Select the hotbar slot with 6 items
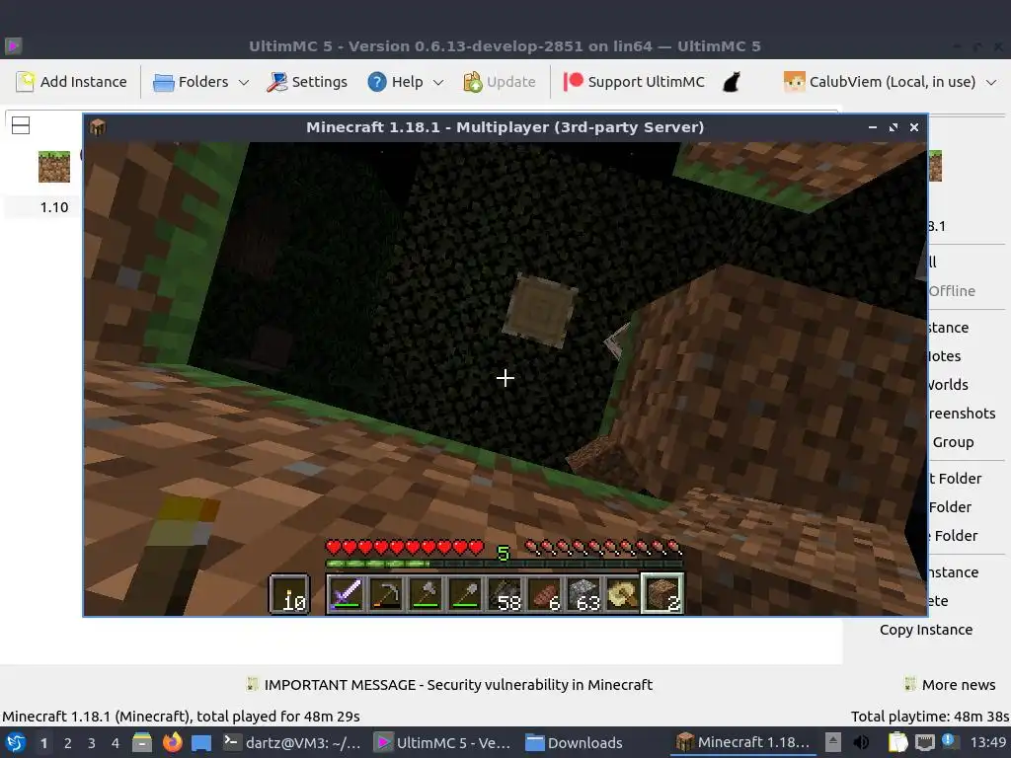The image size is (1011, 758). tap(544, 593)
